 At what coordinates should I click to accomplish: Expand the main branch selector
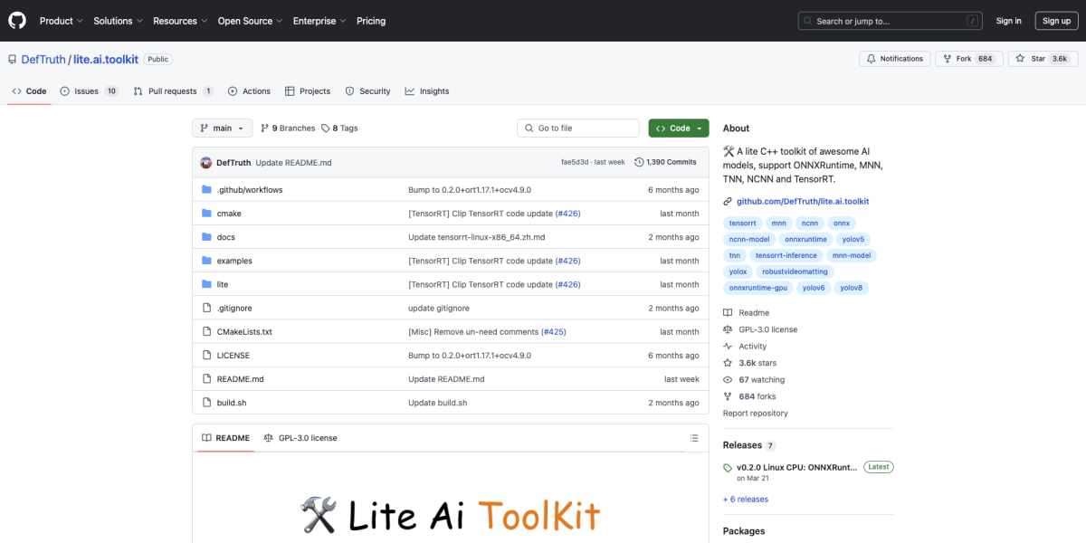click(x=222, y=128)
